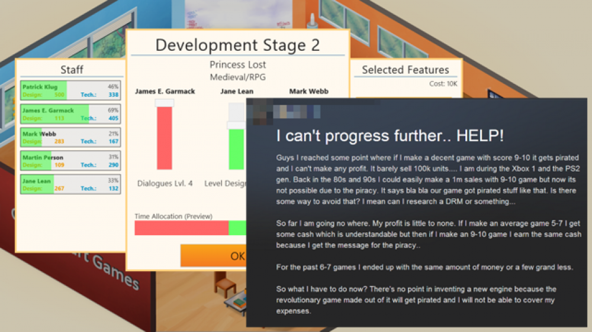Click the Time Allocation (Preview) label

pyautogui.click(x=173, y=216)
